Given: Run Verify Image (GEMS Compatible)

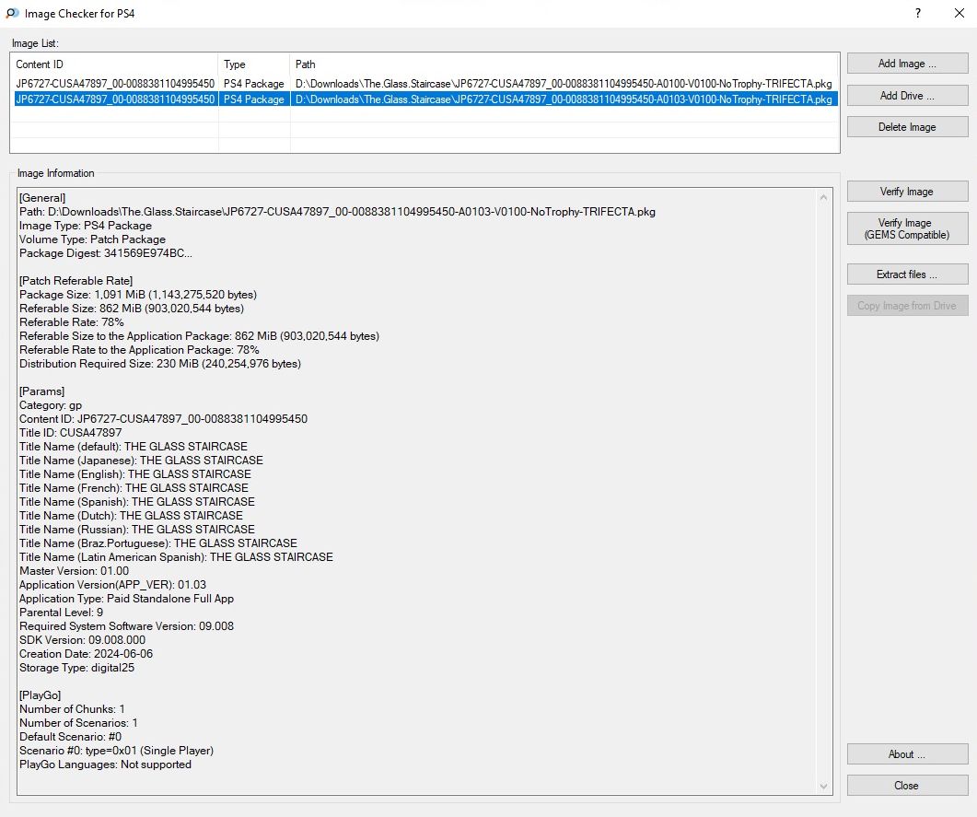Looking at the screenshot, I should click(x=907, y=228).
